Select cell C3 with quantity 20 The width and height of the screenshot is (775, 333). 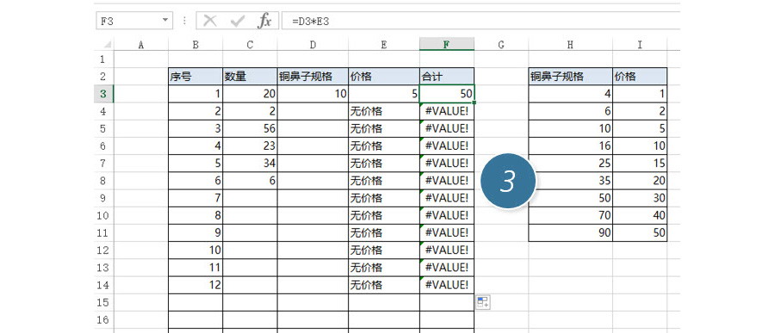coord(250,94)
